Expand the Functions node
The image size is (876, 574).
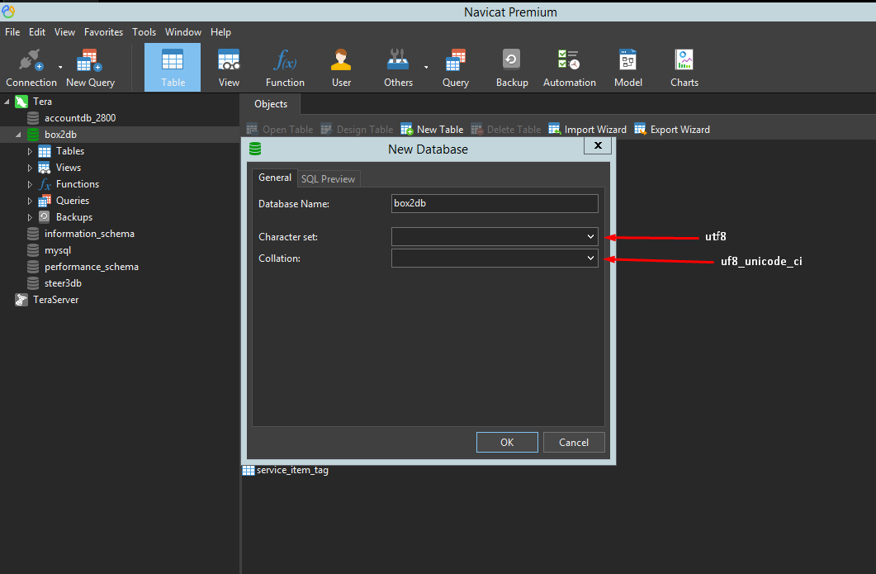30,184
